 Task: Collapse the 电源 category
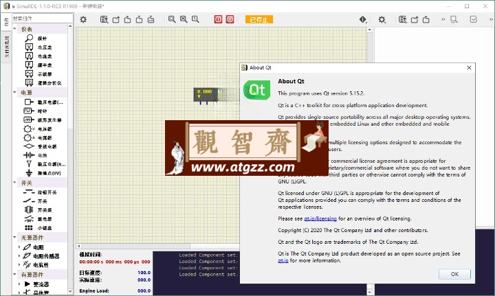[x=15, y=92]
